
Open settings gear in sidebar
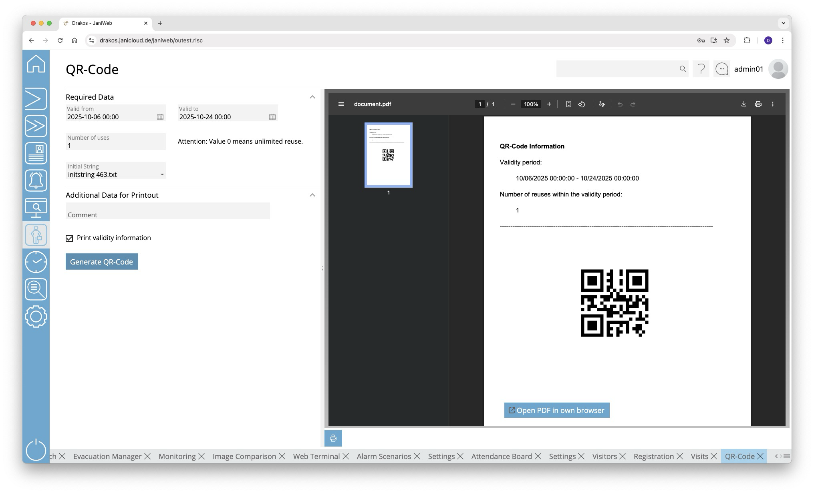click(36, 317)
